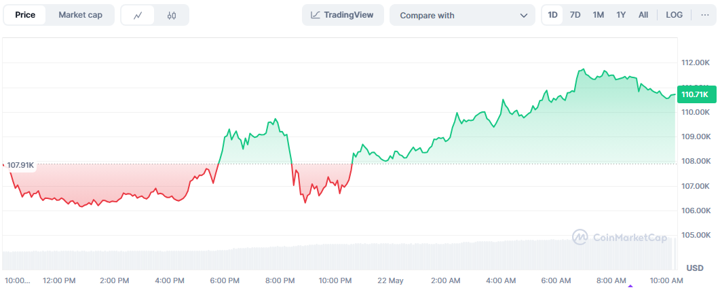Toggle the LOG scale
Viewport: 720px width, 292px height.
[675, 15]
